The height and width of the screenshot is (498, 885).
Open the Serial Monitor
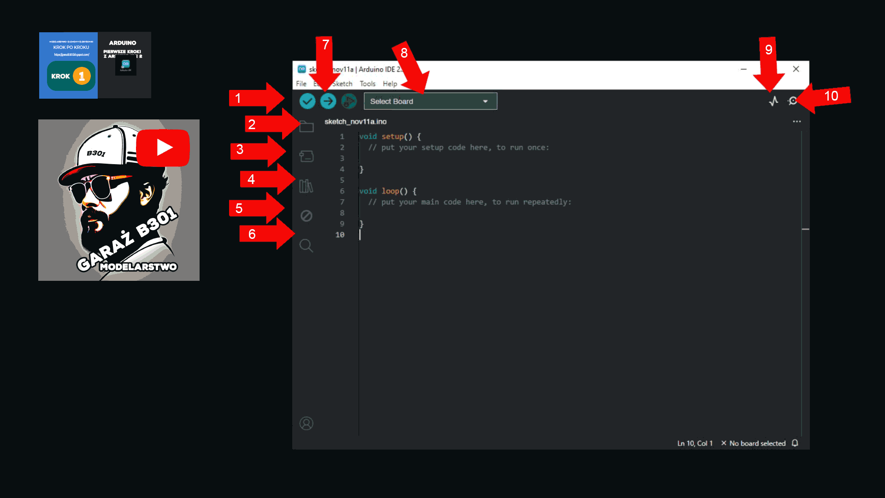792,101
